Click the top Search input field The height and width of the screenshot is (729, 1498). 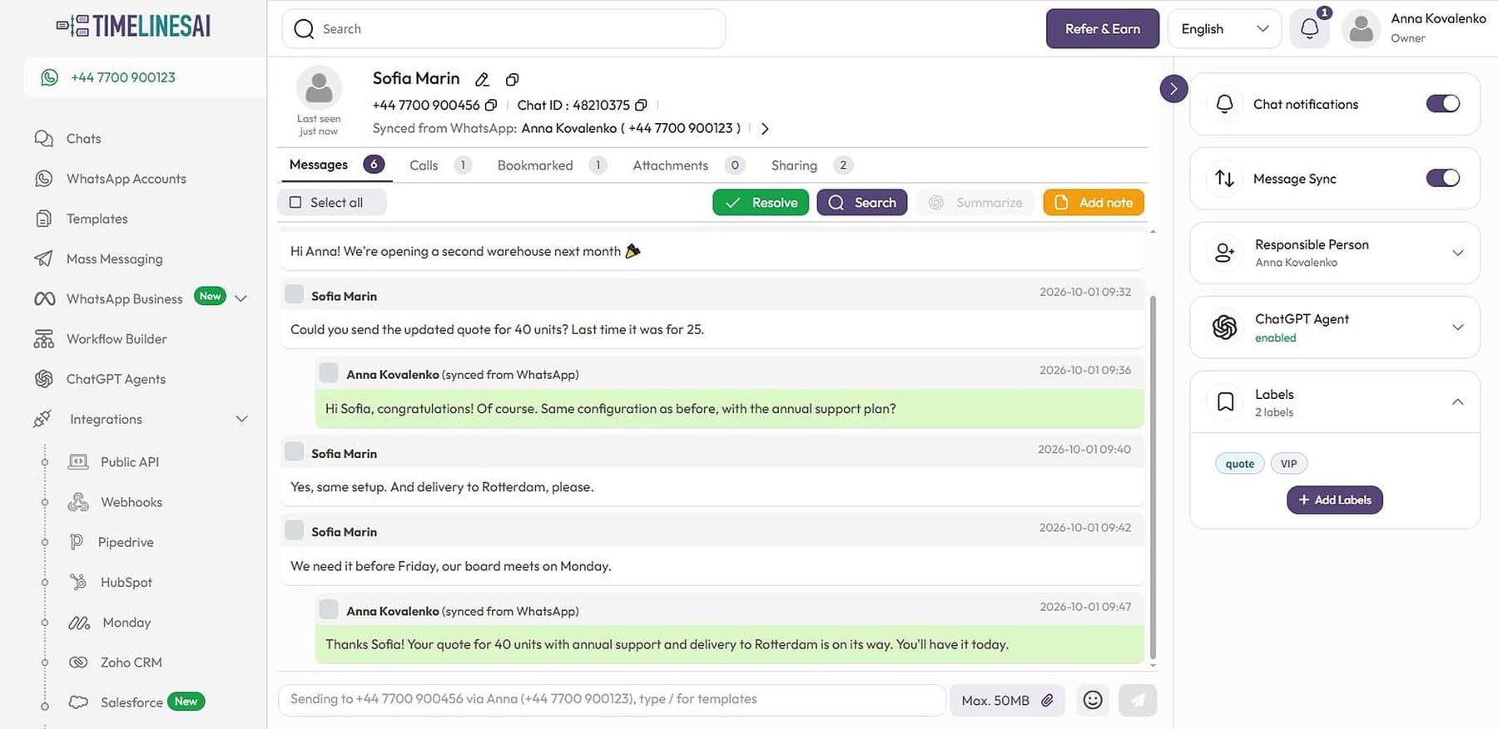(x=503, y=29)
